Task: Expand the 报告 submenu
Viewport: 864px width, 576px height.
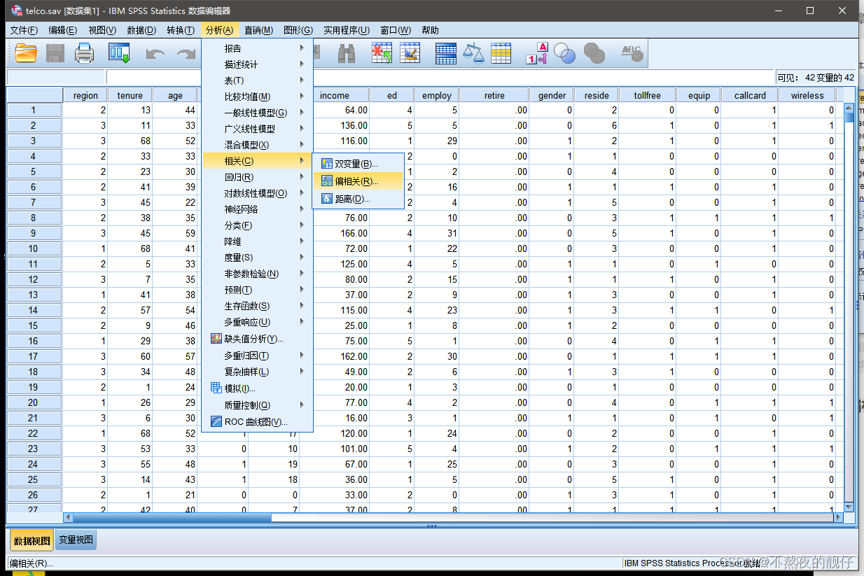Action: tap(257, 48)
